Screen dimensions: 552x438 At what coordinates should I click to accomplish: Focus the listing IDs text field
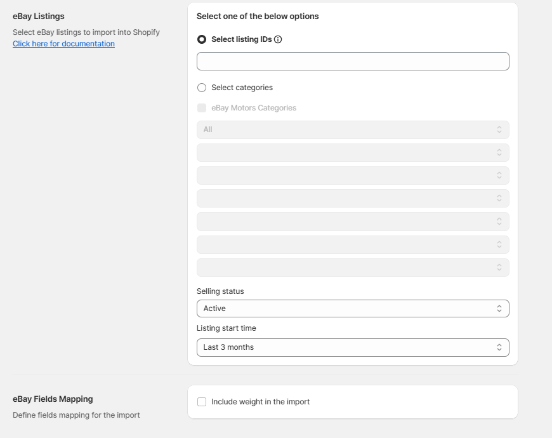click(x=353, y=62)
